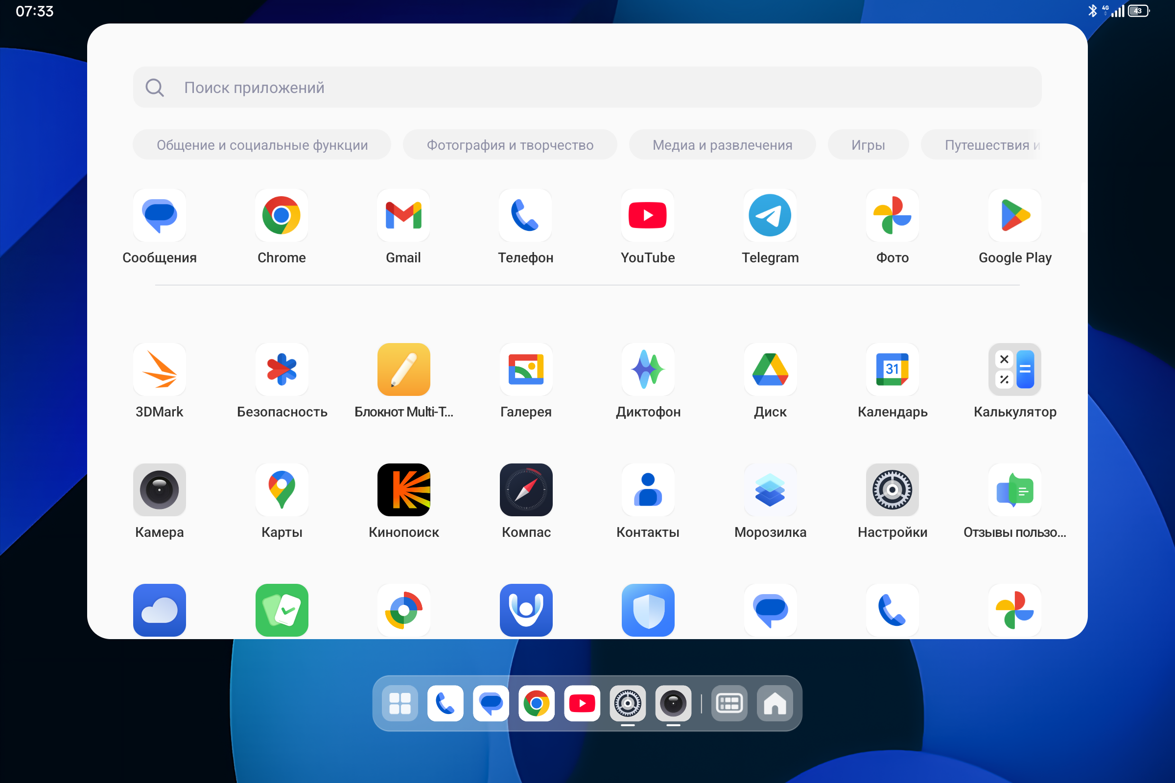Open the Диск (Google Drive) app
The height and width of the screenshot is (783, 1175).
(770, 369)
